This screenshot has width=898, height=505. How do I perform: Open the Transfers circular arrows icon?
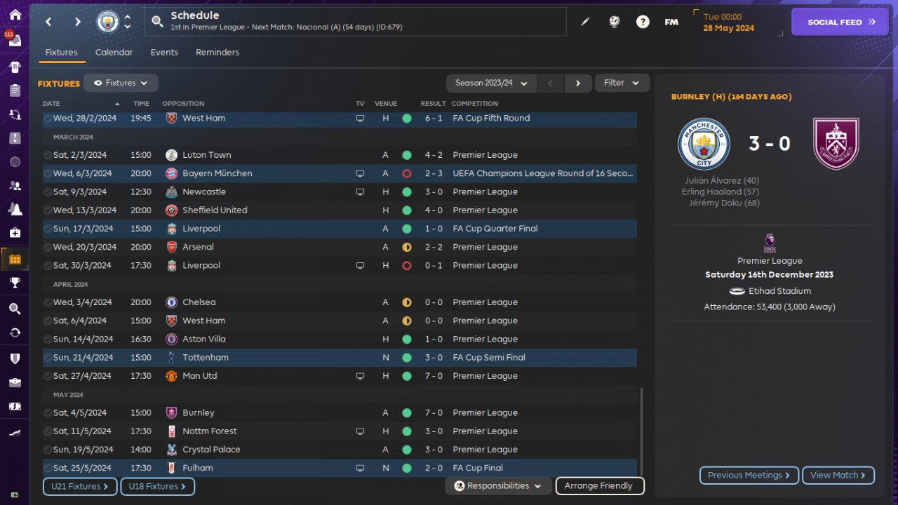(15, 332)
